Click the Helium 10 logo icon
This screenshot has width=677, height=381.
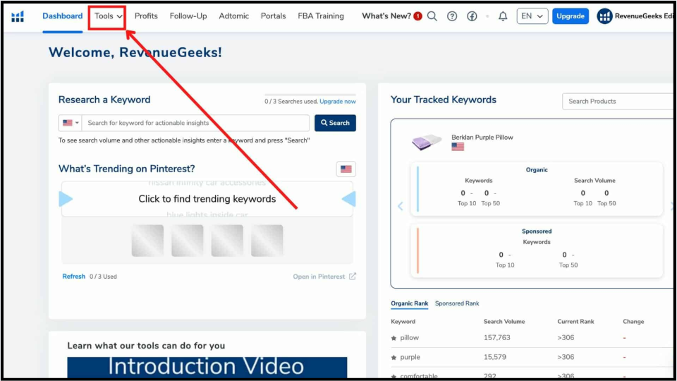click(18, 16)
